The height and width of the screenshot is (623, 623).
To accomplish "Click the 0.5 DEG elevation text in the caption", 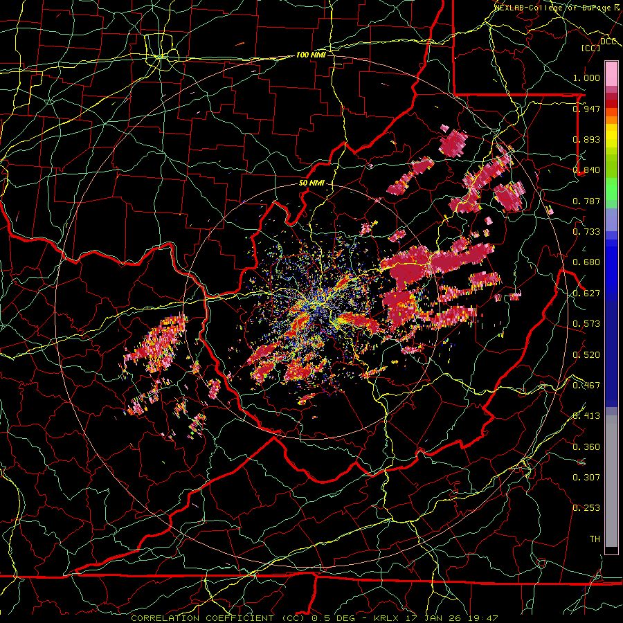I will [x=334, y=618].
